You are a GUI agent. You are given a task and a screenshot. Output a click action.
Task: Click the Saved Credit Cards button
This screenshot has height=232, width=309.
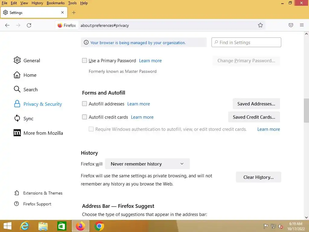[254, 117]
